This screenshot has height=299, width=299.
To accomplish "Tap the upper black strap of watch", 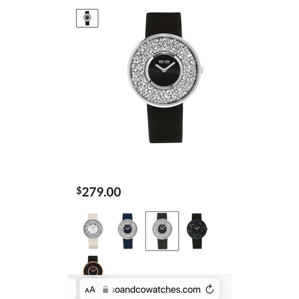I will [163, 24].
